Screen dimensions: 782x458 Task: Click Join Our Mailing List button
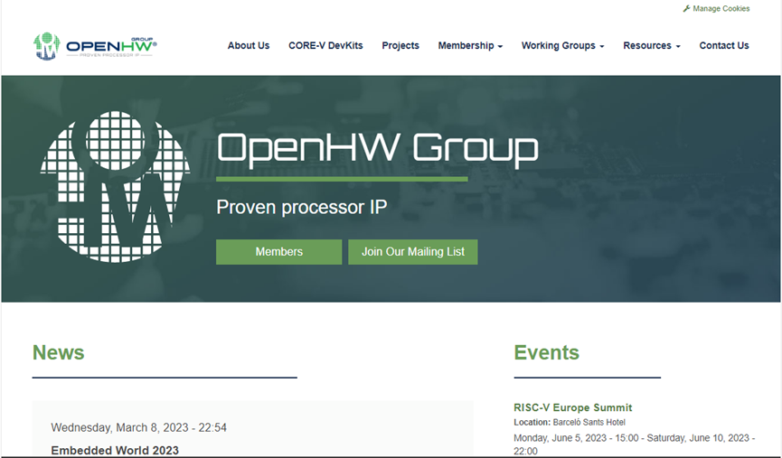(413, 252)
